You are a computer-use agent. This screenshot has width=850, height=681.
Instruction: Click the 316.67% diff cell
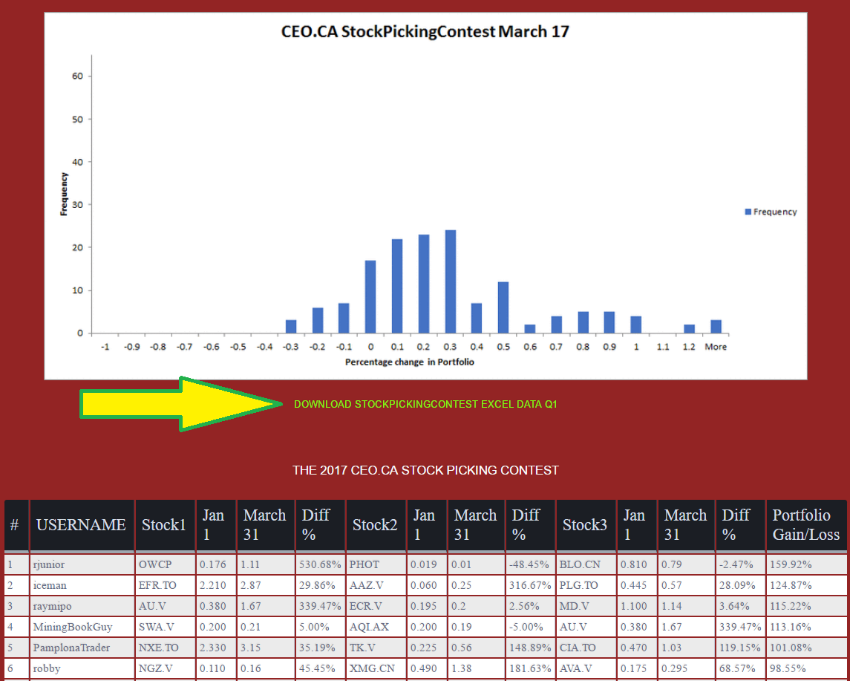[x=530, y=586]
